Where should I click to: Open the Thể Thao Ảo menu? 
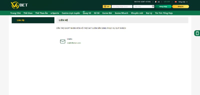[41, 13]
